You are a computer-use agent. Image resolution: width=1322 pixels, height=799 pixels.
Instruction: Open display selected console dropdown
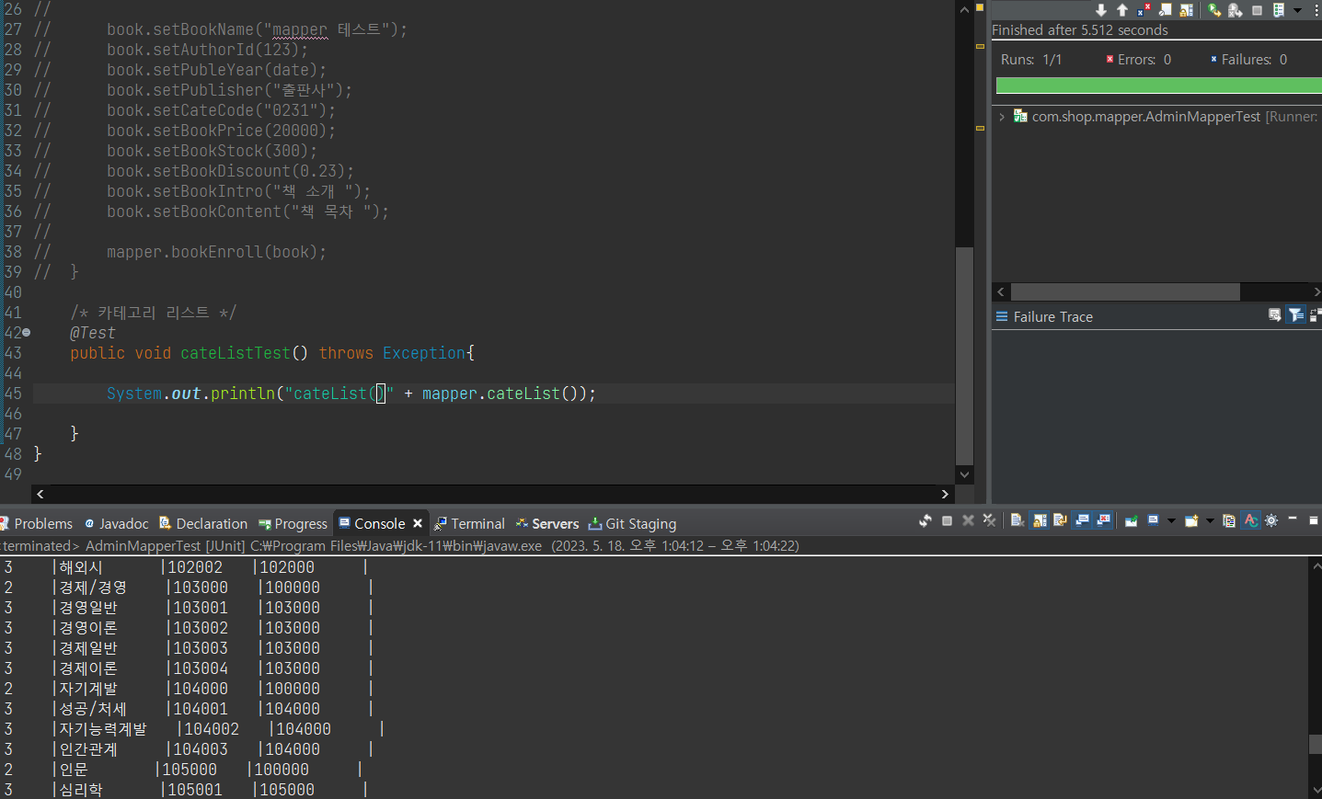point(1171,521)
